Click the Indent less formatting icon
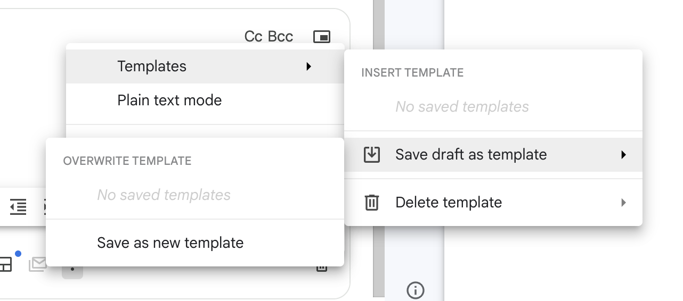 click(x=18, y=207)
